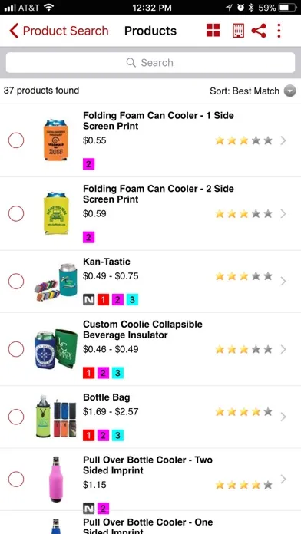301x534 pixels.
Task: Switch to grid view layout icon
Action: point(213,31)
